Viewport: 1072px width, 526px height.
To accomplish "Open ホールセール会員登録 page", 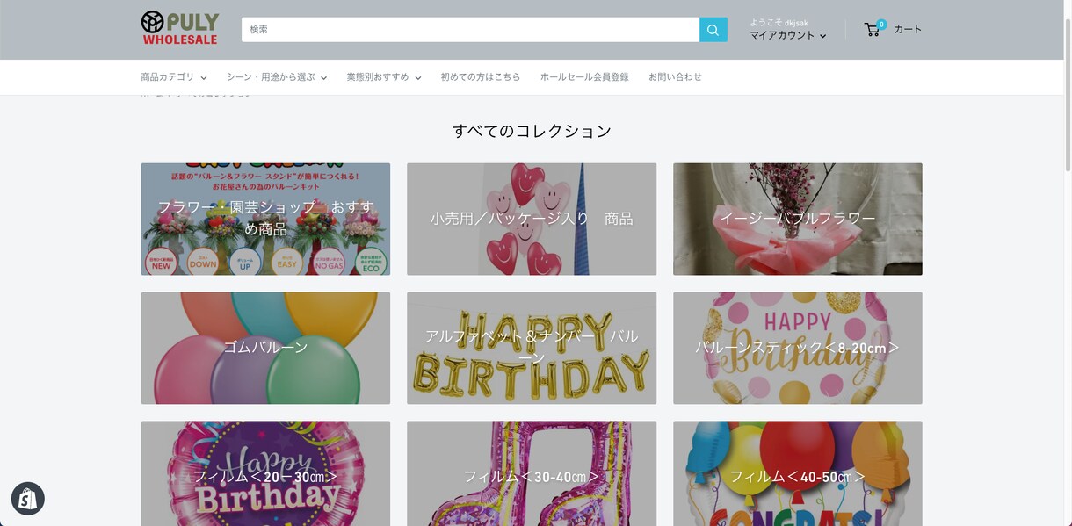I will pyautogui.click(x=584, y=77).
